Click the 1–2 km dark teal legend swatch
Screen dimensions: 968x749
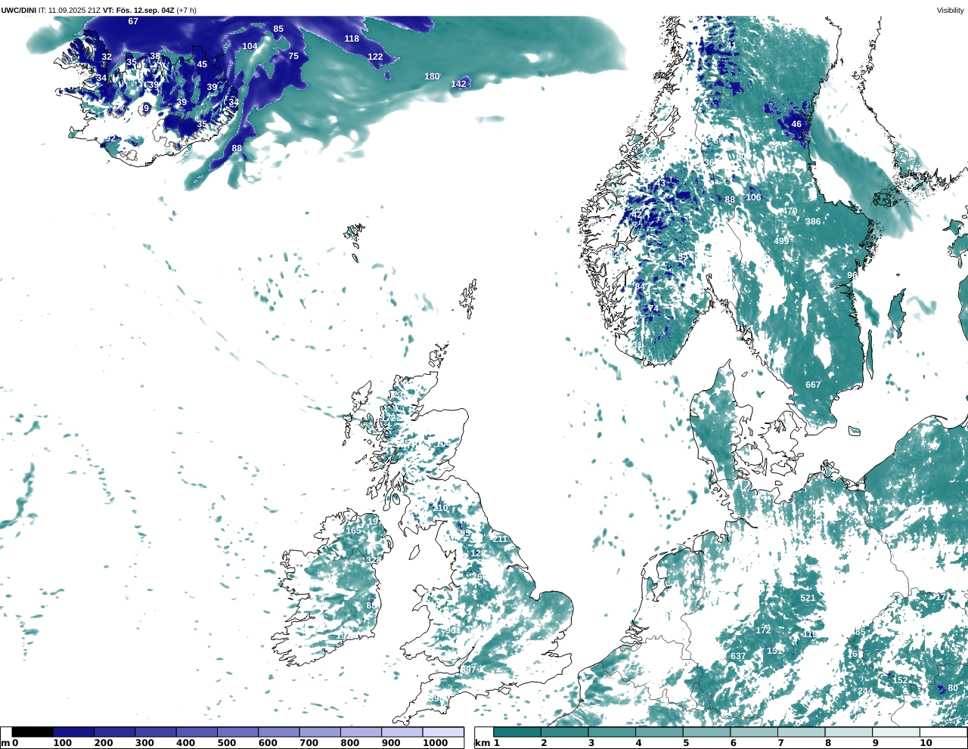517,732
